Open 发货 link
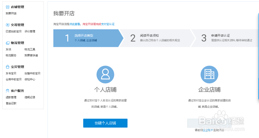Viewport: 259px width, 138px height. coord(9,49)
